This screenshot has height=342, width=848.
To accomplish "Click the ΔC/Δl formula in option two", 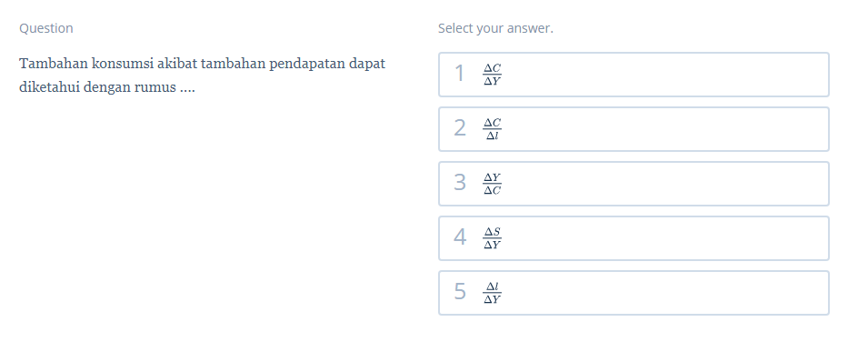I will coord(492,129).
